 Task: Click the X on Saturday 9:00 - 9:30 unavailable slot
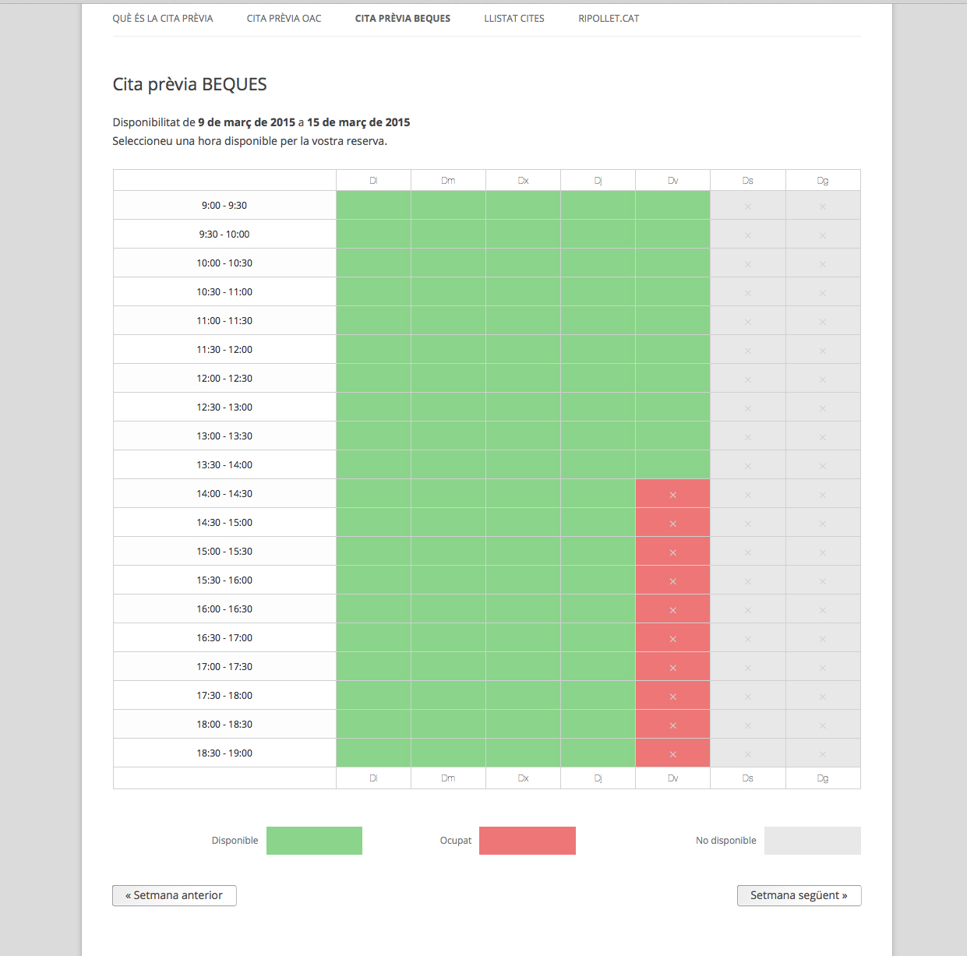pos(747,206)
